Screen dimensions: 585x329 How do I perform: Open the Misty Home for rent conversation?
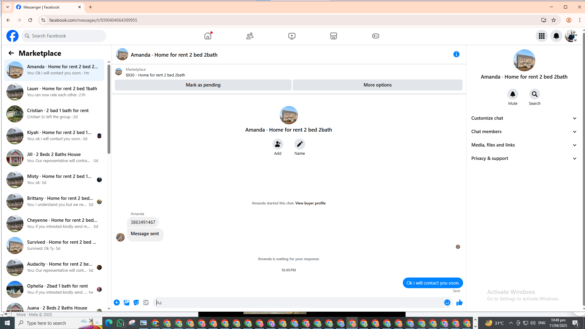[54, 179]
